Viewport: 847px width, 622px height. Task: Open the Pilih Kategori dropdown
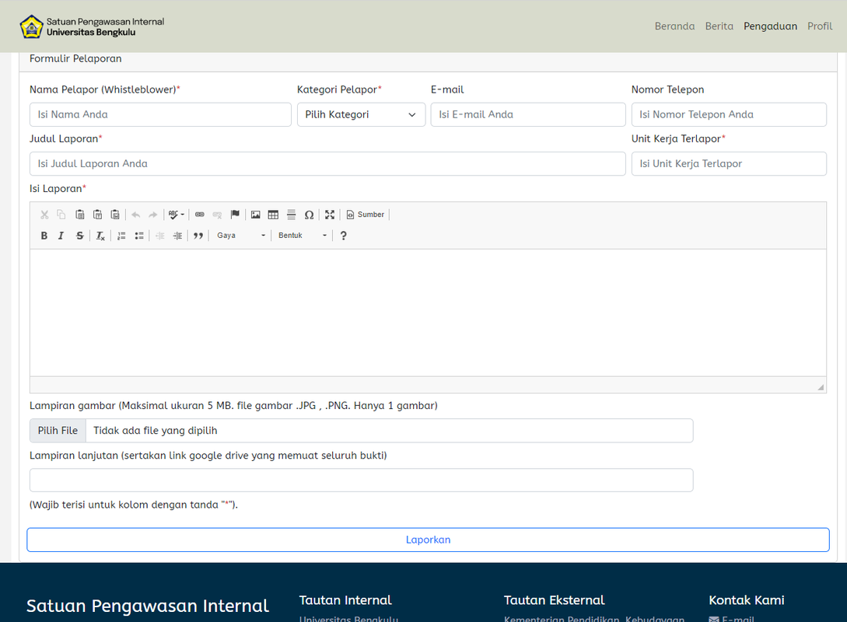361,114
